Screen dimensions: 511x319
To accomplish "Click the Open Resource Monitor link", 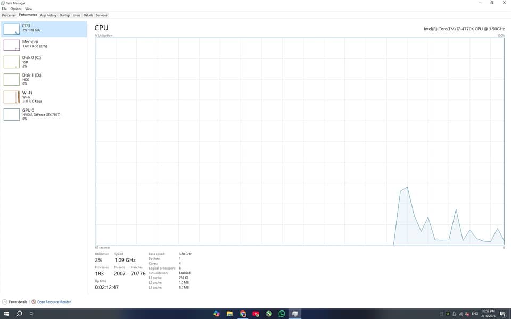I will (54, 302).
